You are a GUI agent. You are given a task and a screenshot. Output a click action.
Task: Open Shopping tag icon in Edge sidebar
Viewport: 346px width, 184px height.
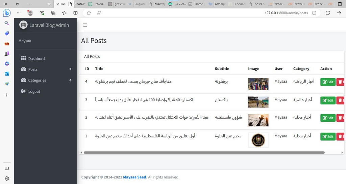point(7,33)
